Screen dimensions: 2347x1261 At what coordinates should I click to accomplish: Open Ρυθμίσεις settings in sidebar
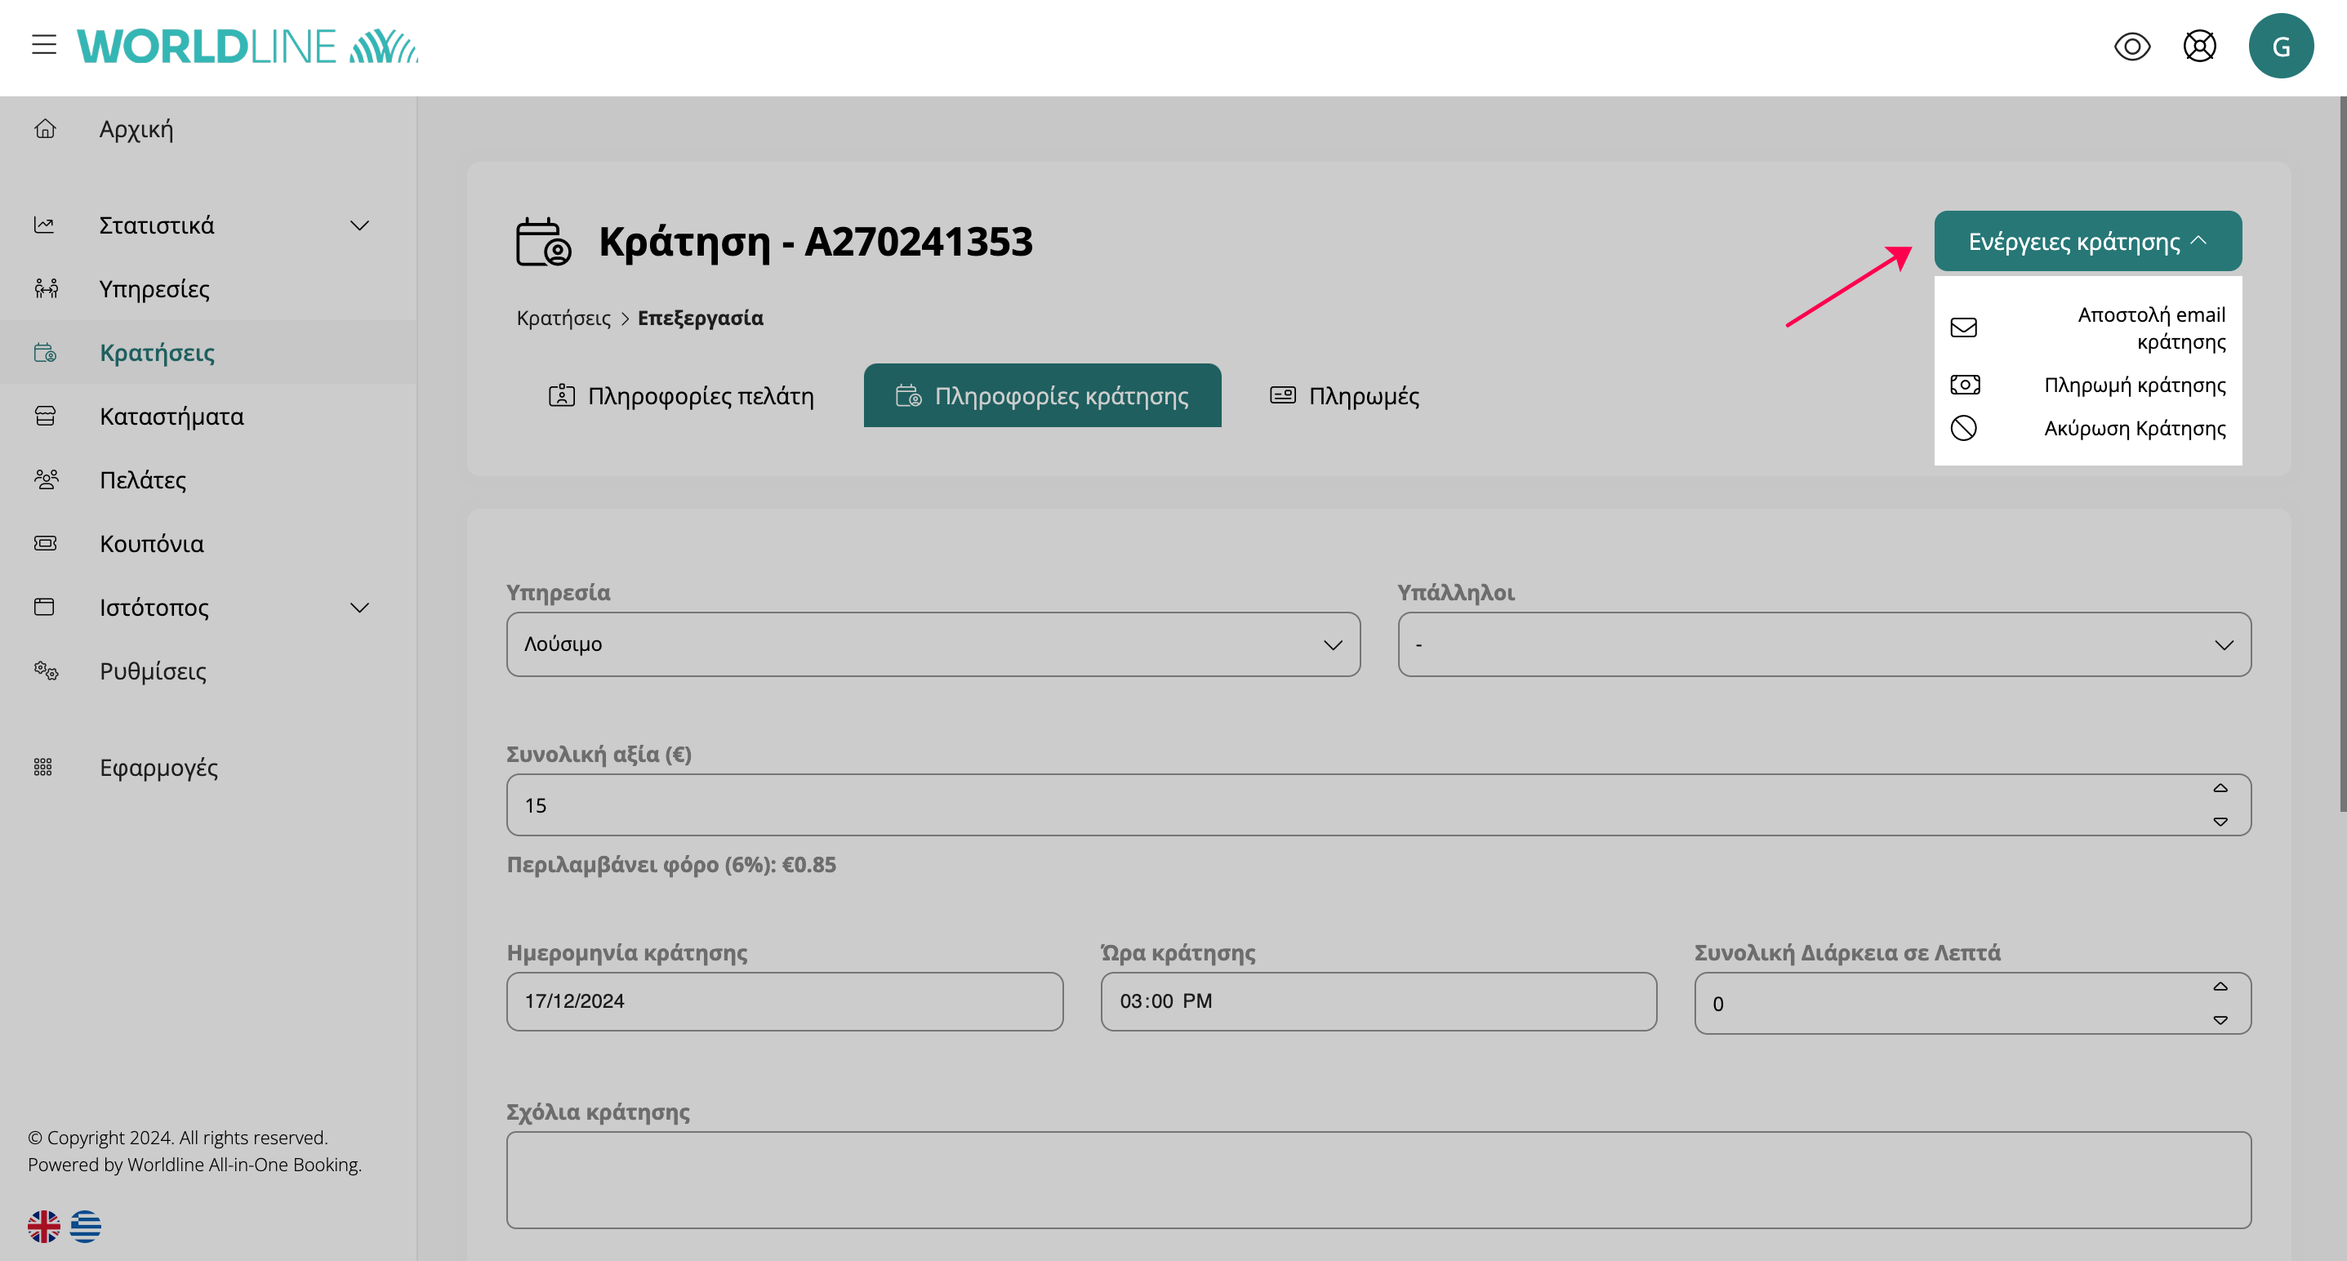(152, 671)
